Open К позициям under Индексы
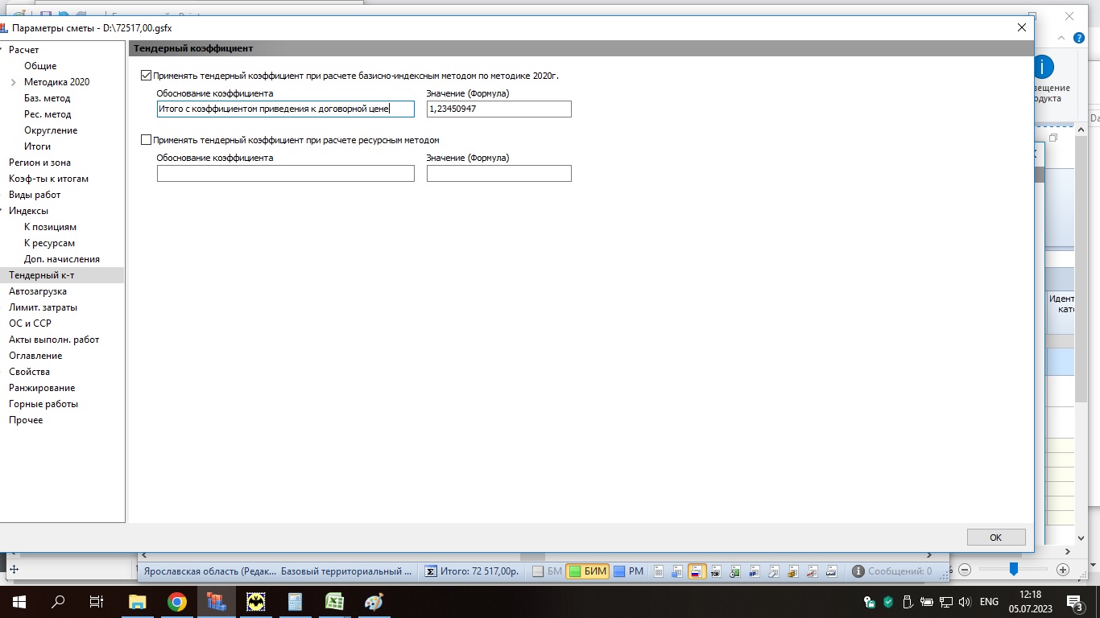1100x618 pixels. pos(50,227)
